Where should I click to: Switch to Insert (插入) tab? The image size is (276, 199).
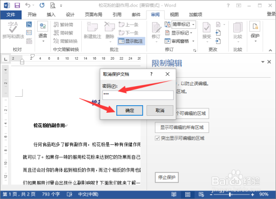tap(51, 15)
